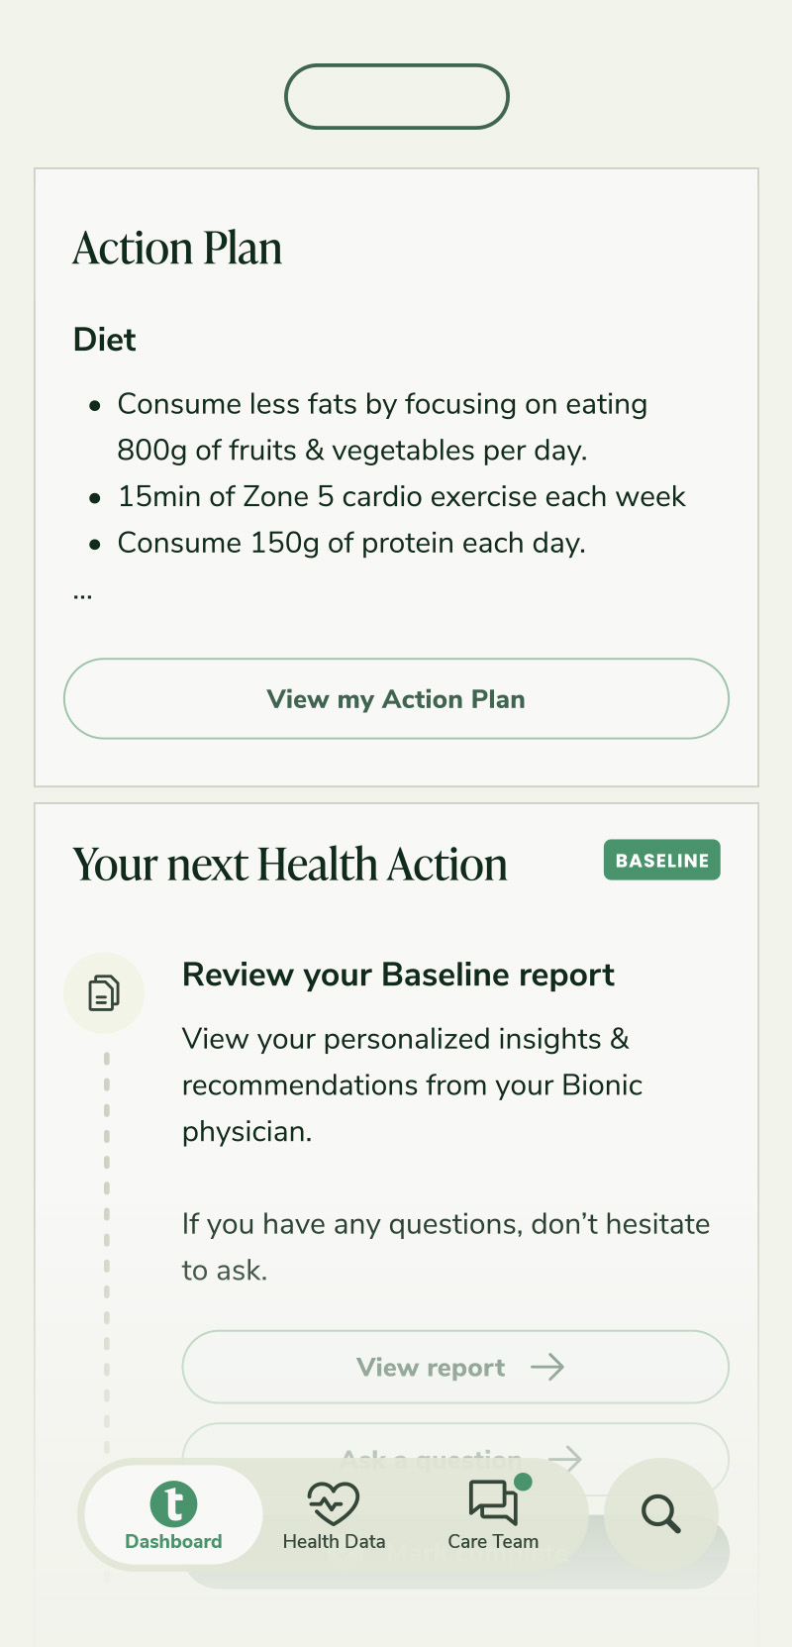Click the arrow inside View report button
Viewport: 792px width, 1647px height.
tap(547, 1368)
